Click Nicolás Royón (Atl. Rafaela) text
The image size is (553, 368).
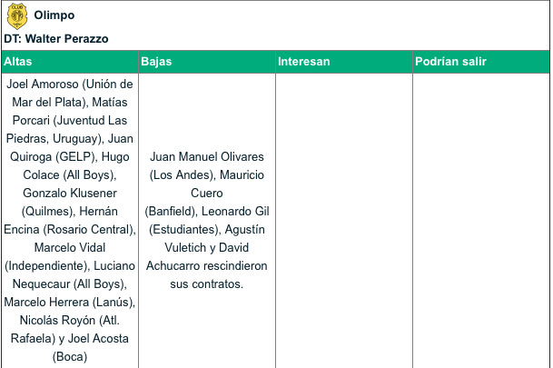pyautogui.click(x=70, y=329)
